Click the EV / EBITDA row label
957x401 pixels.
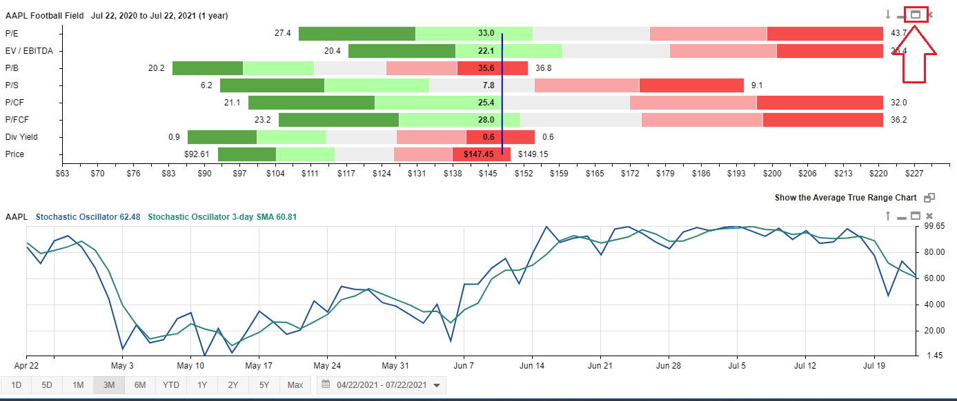pyautogui.click(x=29, y=50)
